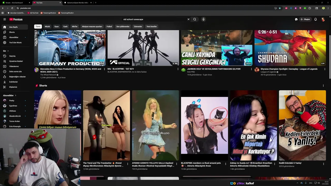Open Ana Sayfa in the sidebar
This screenshot has width=331, height=186.
pyautogui.click(x=14, y=27)
